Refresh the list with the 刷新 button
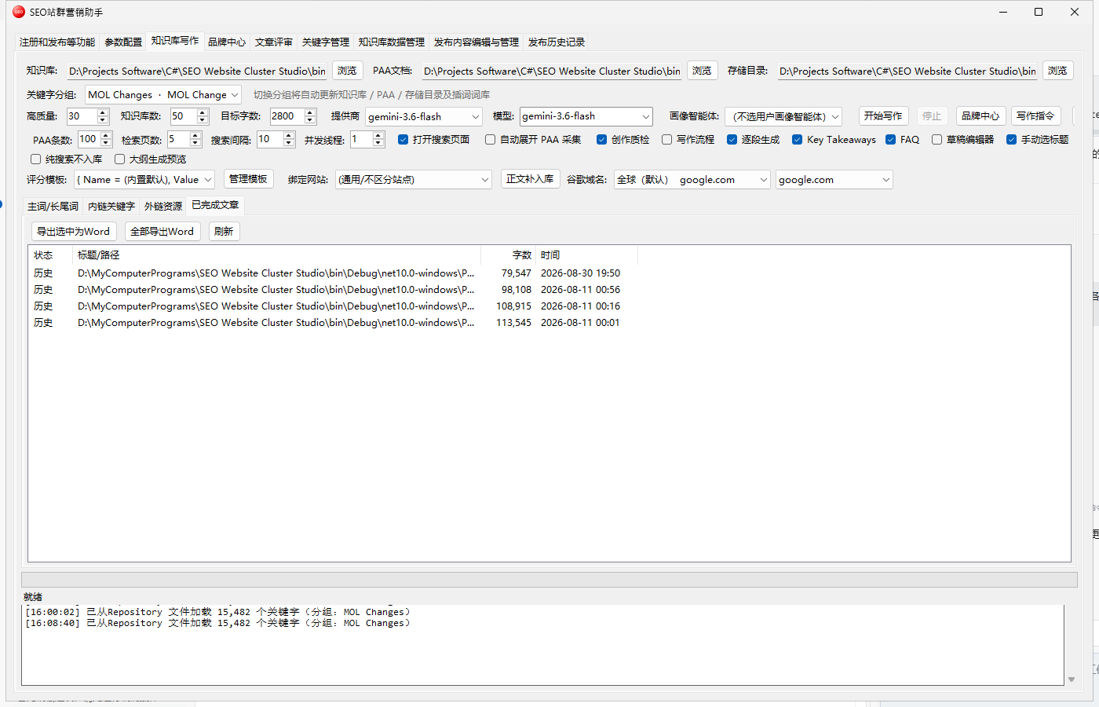The height and width of the screenshot is (707, 1099). (x=224, y=232)
